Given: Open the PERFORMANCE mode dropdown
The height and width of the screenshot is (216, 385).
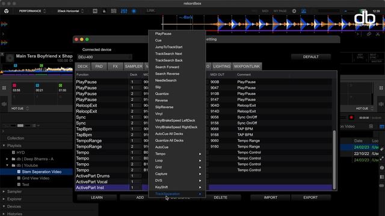Looking at the screenshot, I should 32,11.
